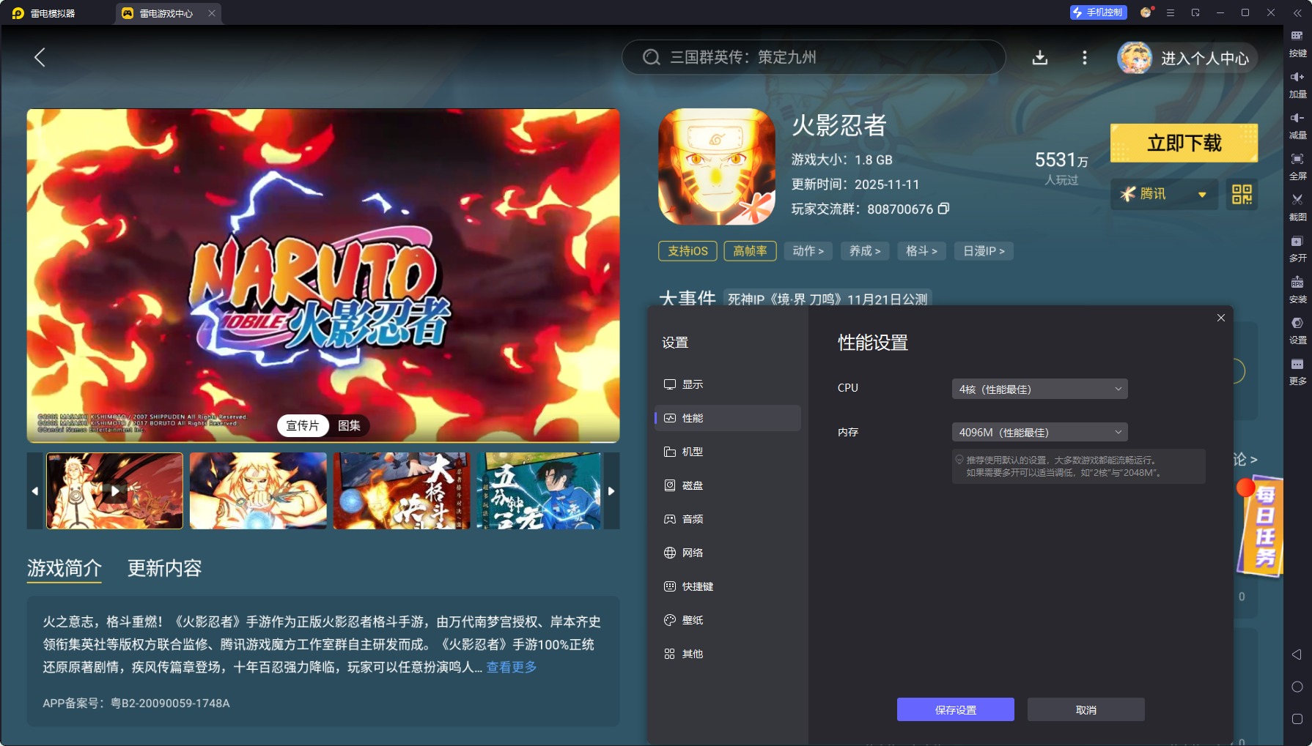Image resolution: width=1312 pixels, height=746 pixels.
Task: Tap the Android home circle button
Action: pyautogui.click(x=1297, y=687)
